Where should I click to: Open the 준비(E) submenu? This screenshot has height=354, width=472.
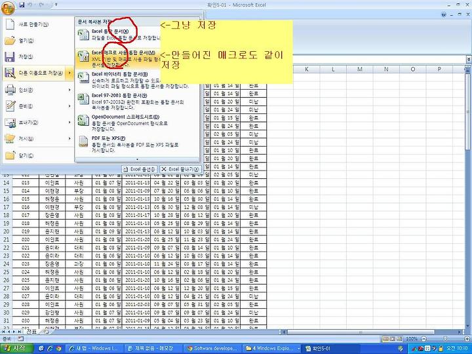coord(37,106)
